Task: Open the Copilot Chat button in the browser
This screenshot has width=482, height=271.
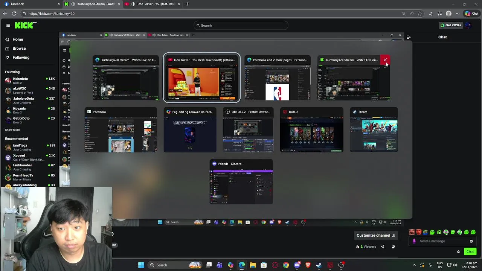Action: pos(471,14)
